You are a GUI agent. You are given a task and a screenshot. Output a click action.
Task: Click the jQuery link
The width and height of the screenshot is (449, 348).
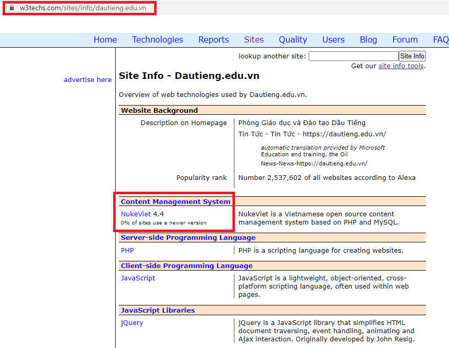tap(132, 323)
